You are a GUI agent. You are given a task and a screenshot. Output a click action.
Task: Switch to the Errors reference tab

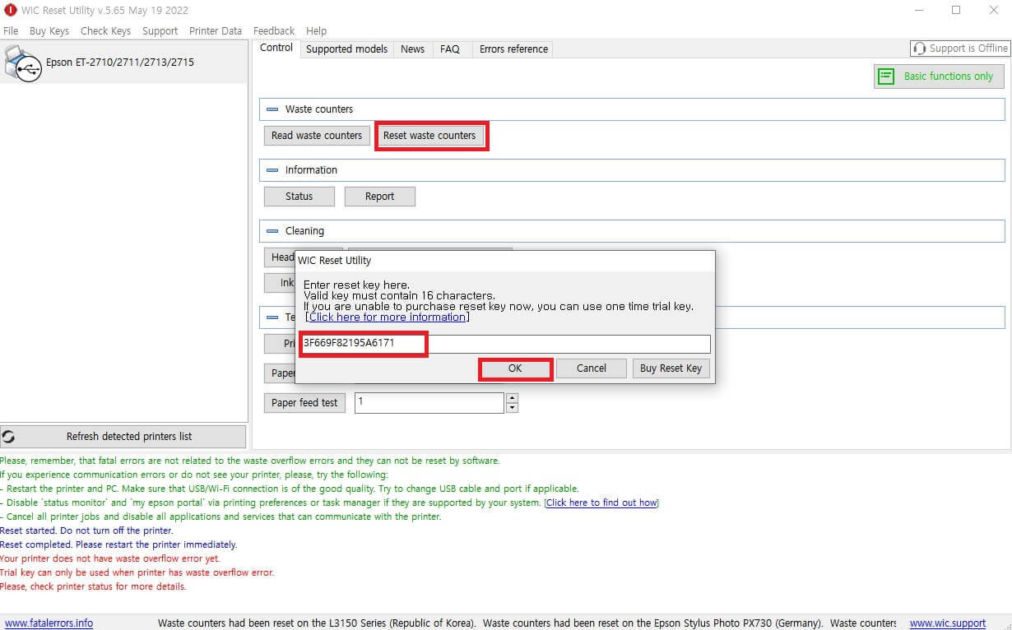513,49
